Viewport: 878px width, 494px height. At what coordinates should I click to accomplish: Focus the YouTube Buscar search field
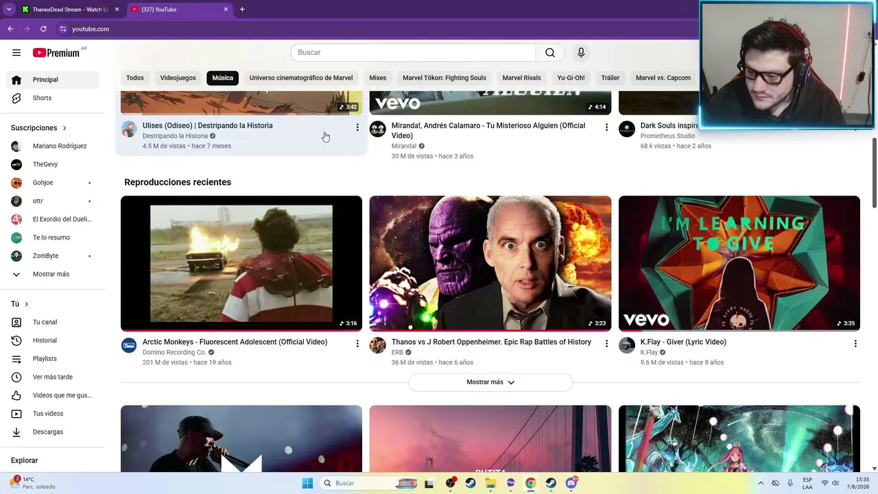pos(413,53)
